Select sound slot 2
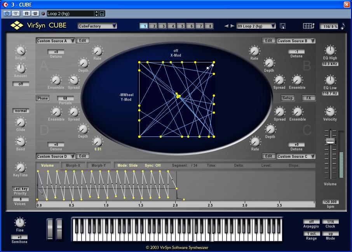Viewport: 352px width, 252px height. [153, 26]
